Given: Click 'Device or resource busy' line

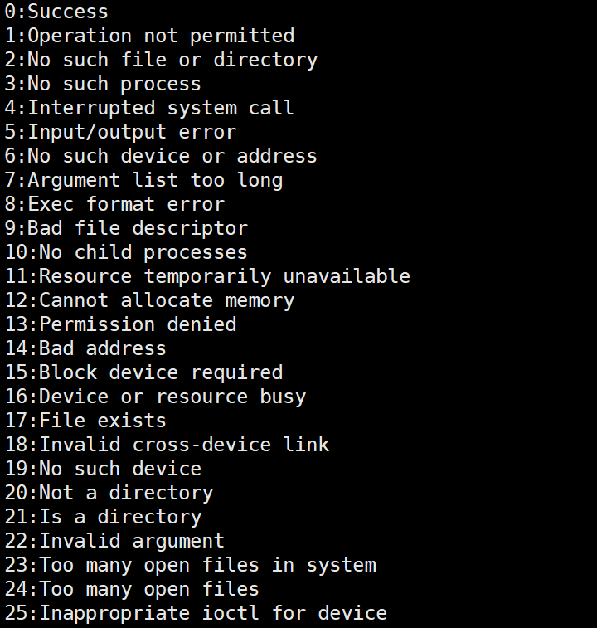Looking at the screenshot, I should pyautogui.click(x=155, y=397).
